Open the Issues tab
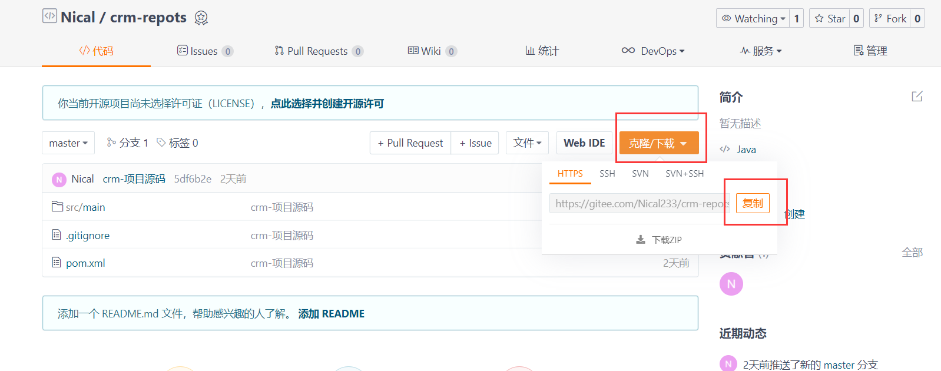This screenshot has width=941, height=371. (205, 51)
